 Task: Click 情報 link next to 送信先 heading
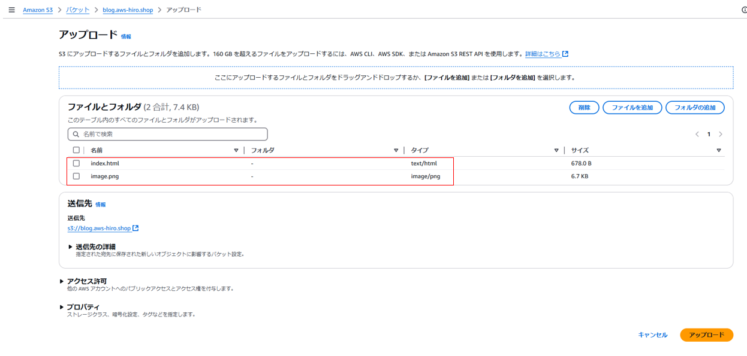pyautogui.click(x=100, y=205)
